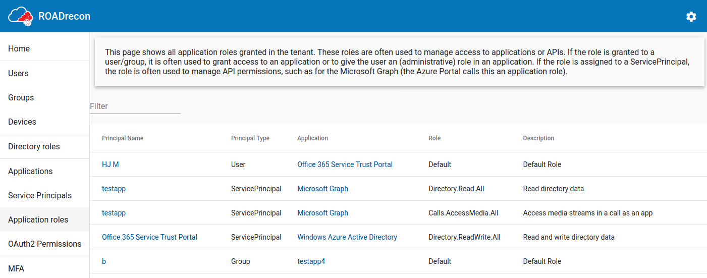Viewport: 707px width, 278px height.
Task: Open Office 365 Service Trust Portal principal link
Action: coord(149,237)
